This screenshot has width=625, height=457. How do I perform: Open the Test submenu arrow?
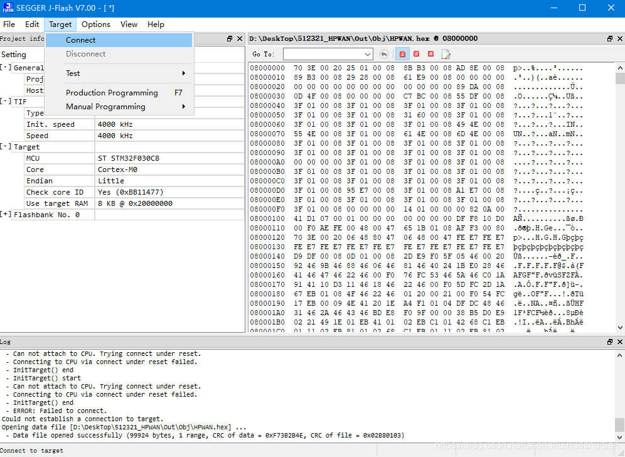(184, 73)
